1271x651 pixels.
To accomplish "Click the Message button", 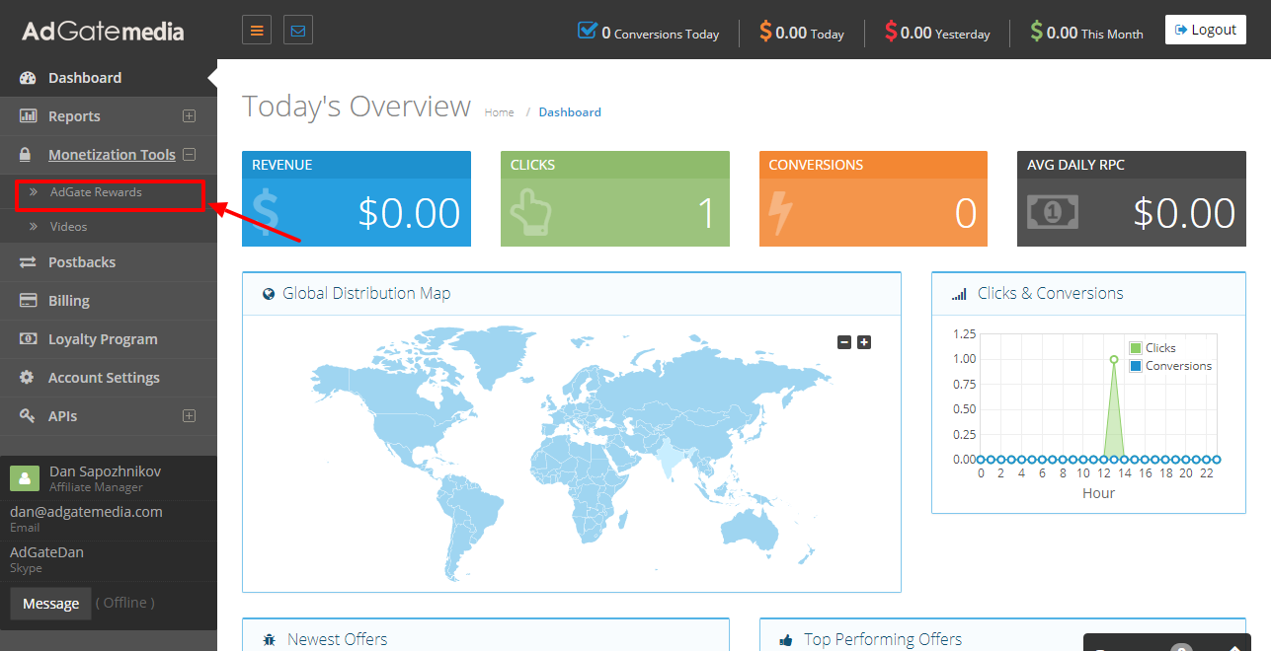I will tap(50, 604).
